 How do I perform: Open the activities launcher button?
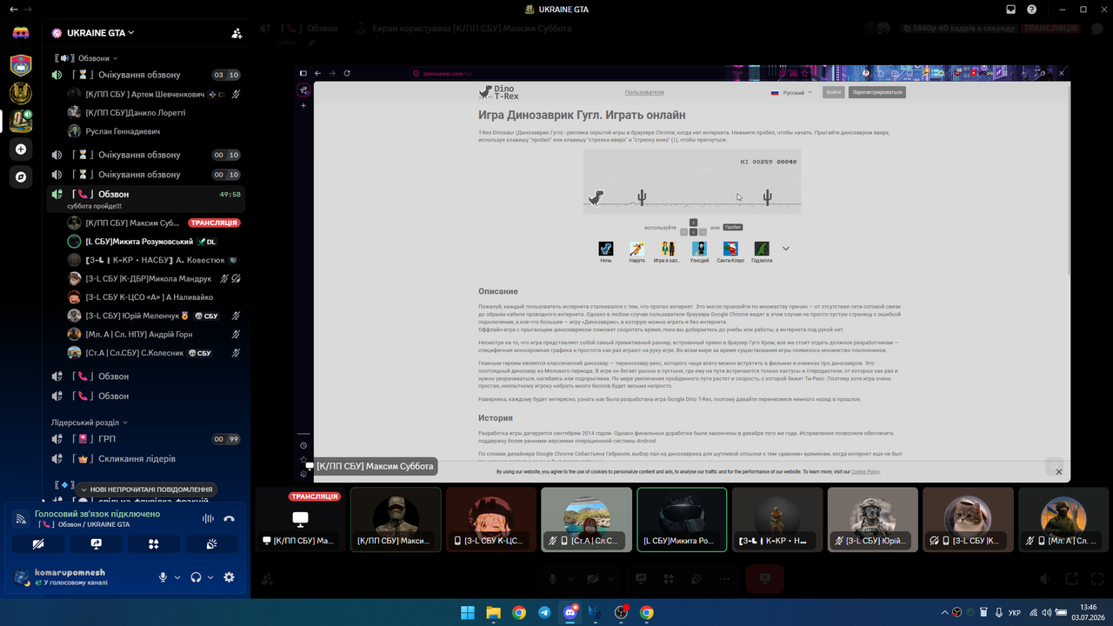154,544
